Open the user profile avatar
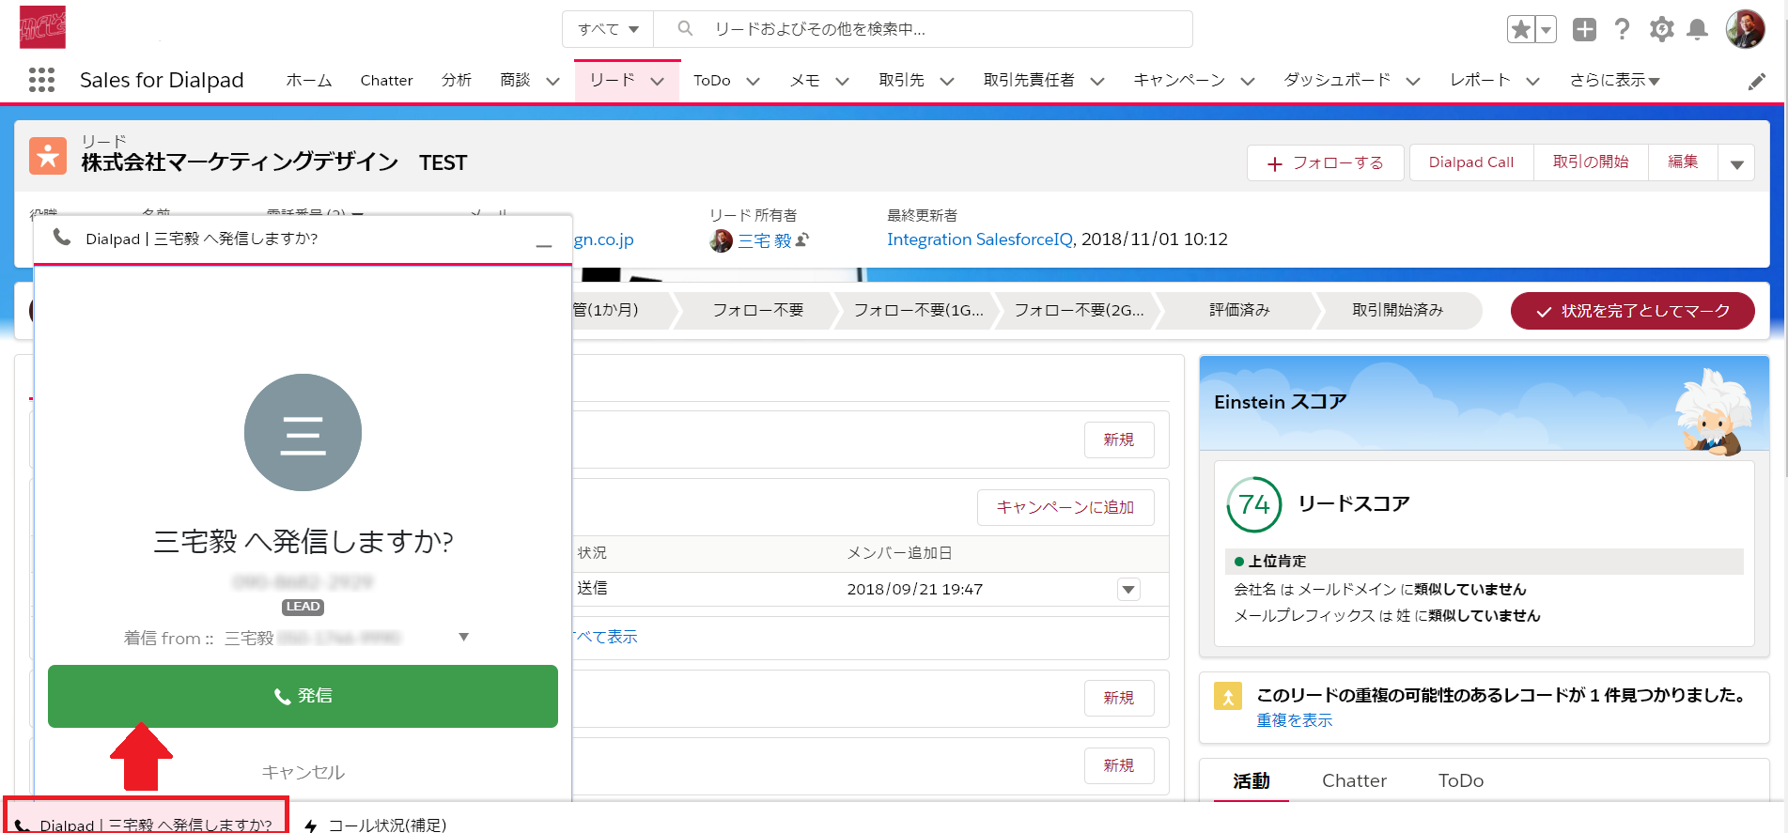This screenshot has height=833, width=1788. (1745, 30)
